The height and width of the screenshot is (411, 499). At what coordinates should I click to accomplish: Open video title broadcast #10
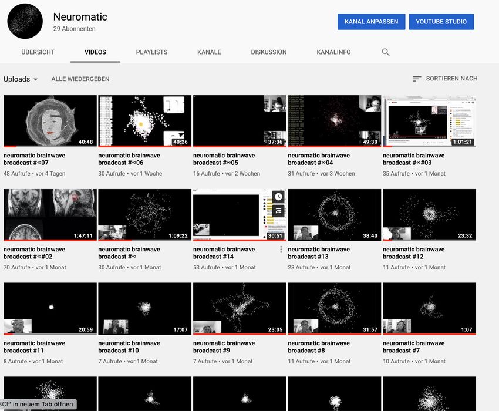click(x=129, y=346)
